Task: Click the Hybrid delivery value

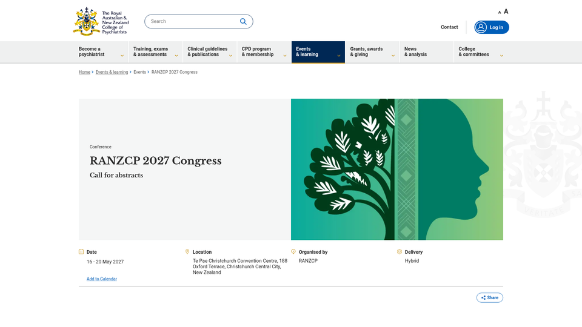Action: (x=412, y=261)
